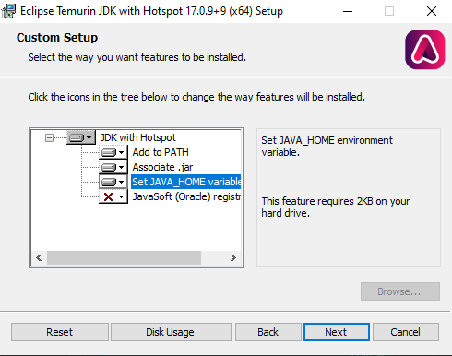This screenshot has height=356, width=452.
Task: Select the Set JAVA_HOME variable item
Action: [x=186, y=182]
